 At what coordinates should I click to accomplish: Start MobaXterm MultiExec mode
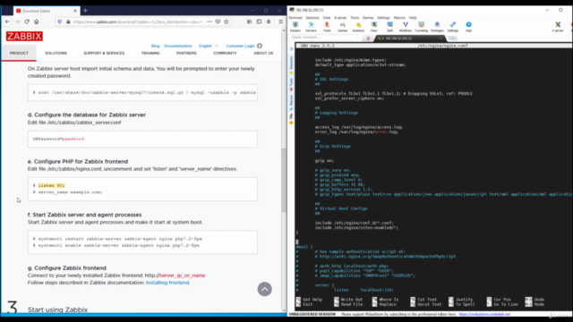click(406, 26)
